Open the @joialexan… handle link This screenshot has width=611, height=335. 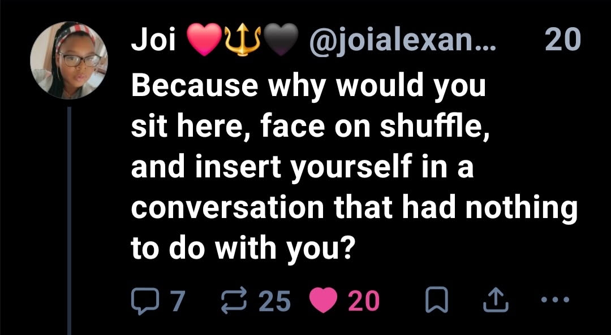coord(402,40)
